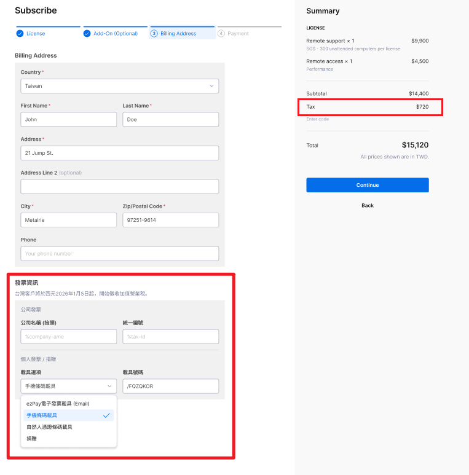Image resolution: width=469 pixels, height=475 pixels.
Task: Click the Remote support × 1 line item
Action: [x=330, y=41]
